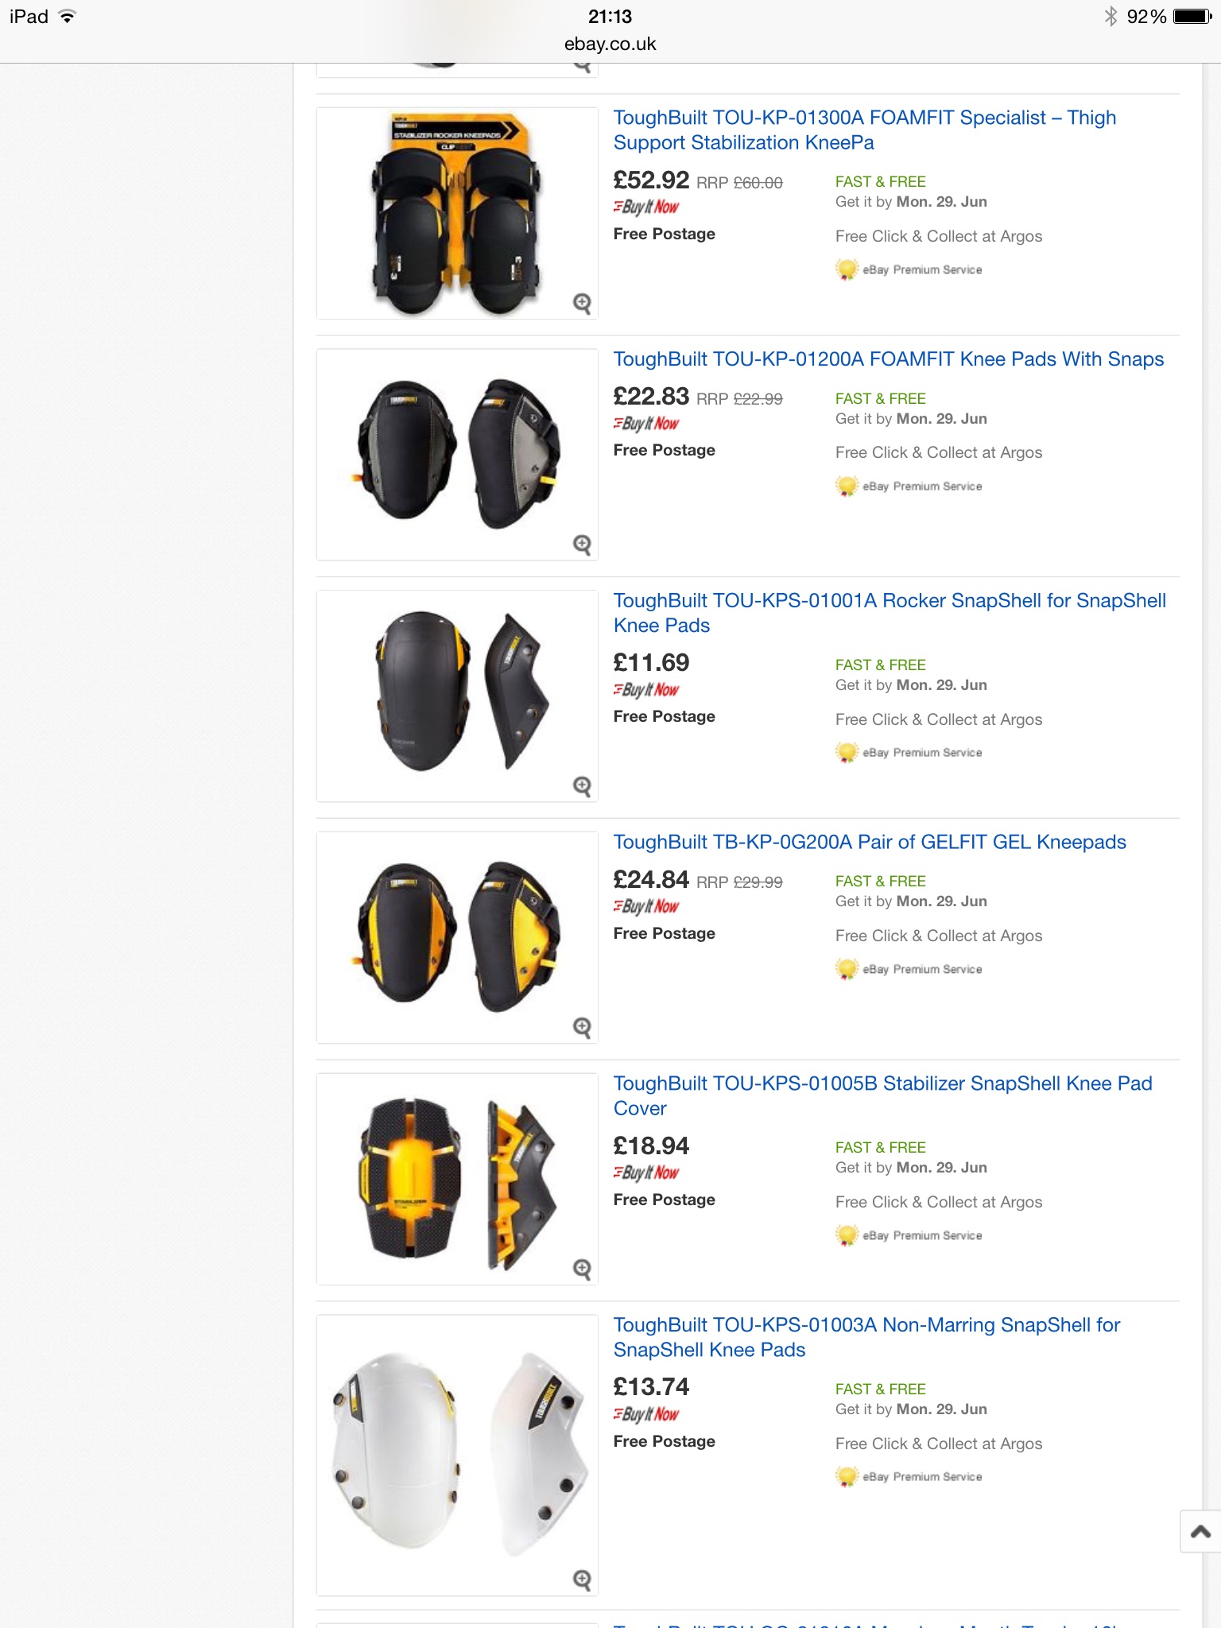Viewport: 1221px width, 1628px height.
Task: Tap the white Non-Marring SnapShell thumbnail
Action: (457, 1455)
